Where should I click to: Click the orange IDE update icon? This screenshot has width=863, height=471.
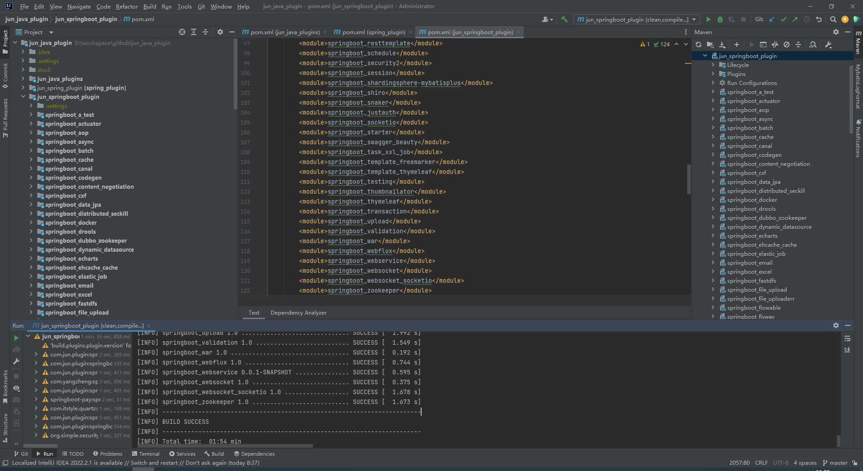tap(845, 19)
